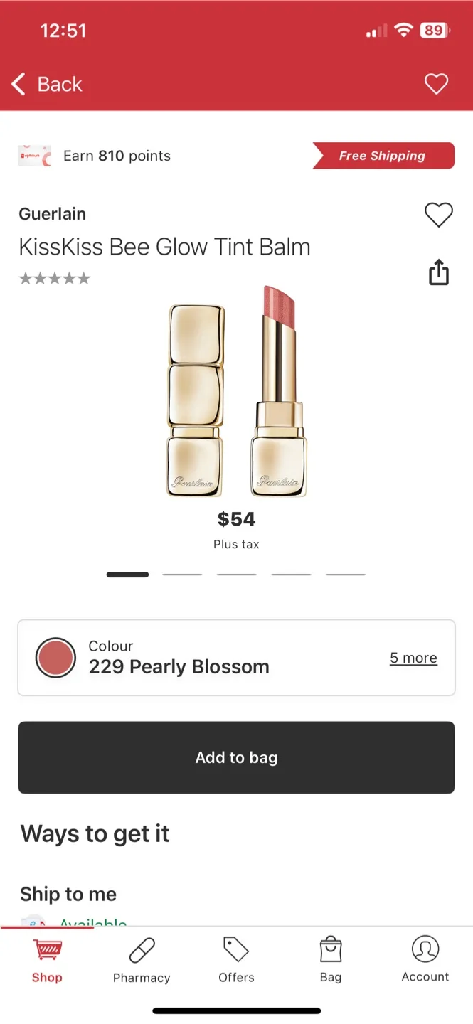Screen dimensions: 473x1024
Task: Select the last carousel page indicator
Action: point(345,574)
